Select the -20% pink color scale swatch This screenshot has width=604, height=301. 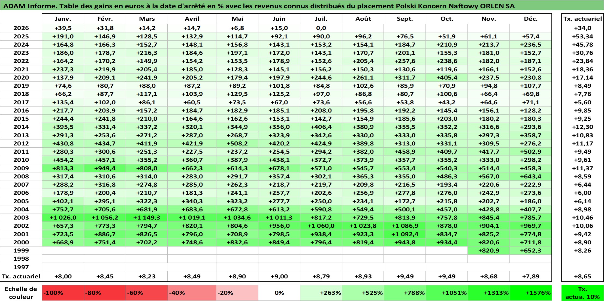(237, 293)
